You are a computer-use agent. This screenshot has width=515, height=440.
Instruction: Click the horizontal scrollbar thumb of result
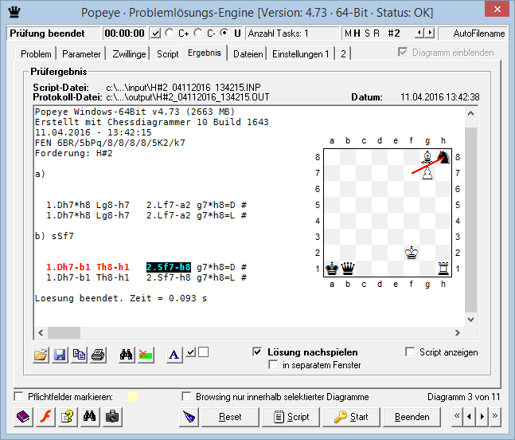[x=64, y=333]
